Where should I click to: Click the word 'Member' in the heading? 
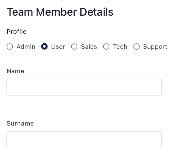tap(56, 12)
